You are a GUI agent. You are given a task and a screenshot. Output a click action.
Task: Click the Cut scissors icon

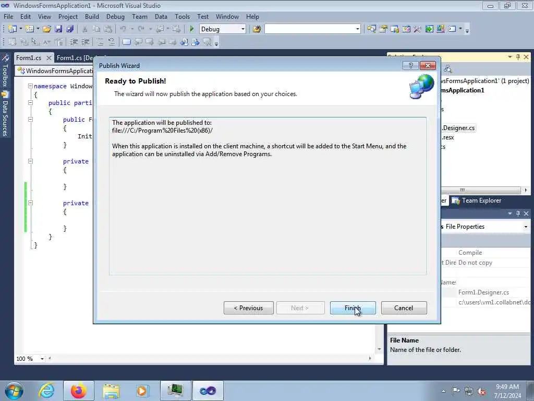tap(85, 29)
